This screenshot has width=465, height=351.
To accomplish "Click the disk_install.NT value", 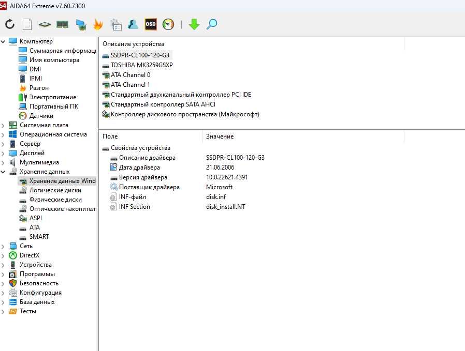I will [226, 207].
